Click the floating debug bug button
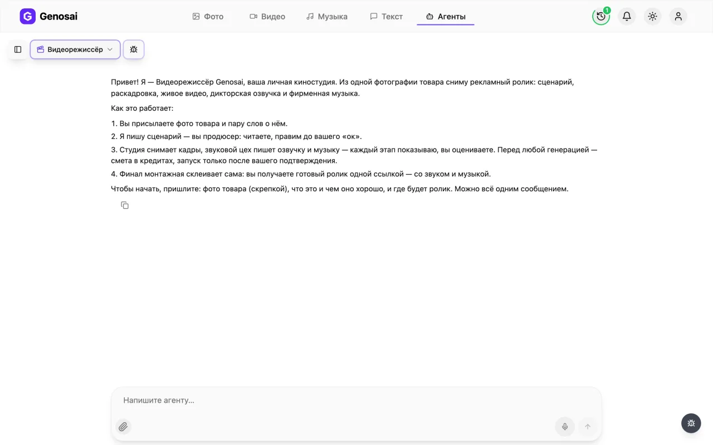The height and width of the screenshot is (445, 713). point(691,423)
